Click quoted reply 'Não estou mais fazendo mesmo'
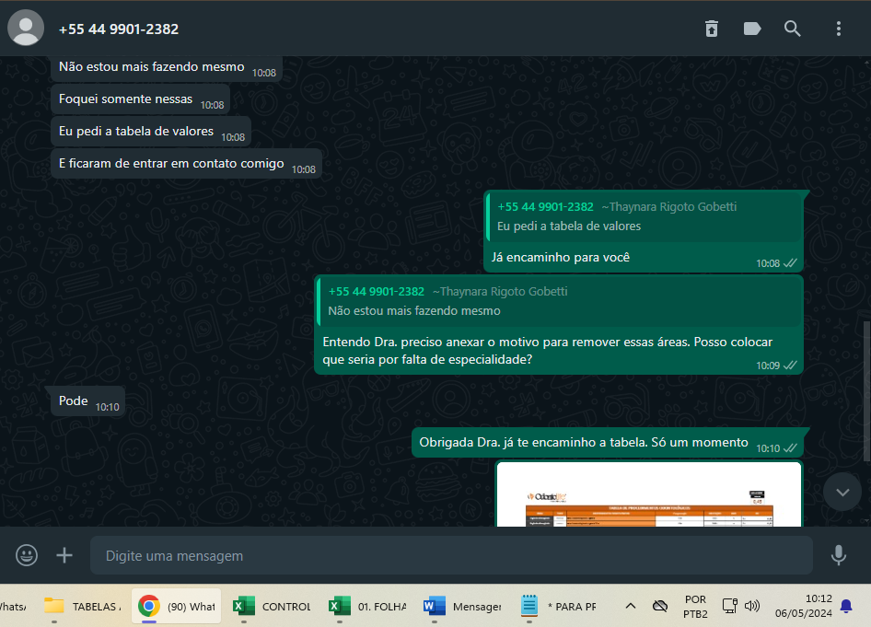The width and height of the screenshot is (871, 627). [559, 301]
